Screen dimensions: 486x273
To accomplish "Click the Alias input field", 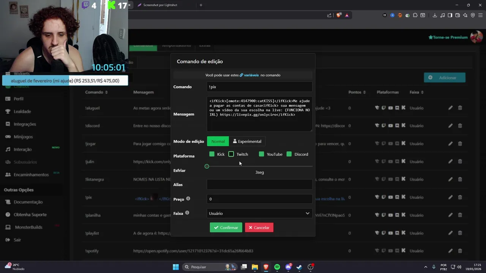I will click(x=259, y=185).
